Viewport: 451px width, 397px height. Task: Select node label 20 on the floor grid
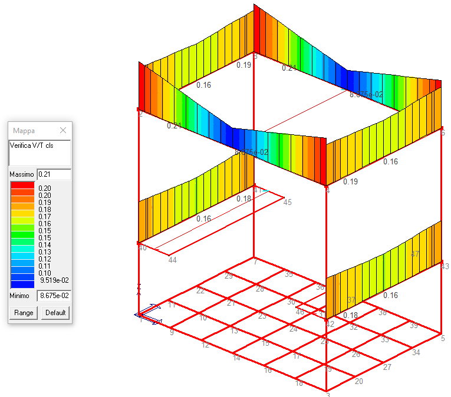(x=358, y=381)
